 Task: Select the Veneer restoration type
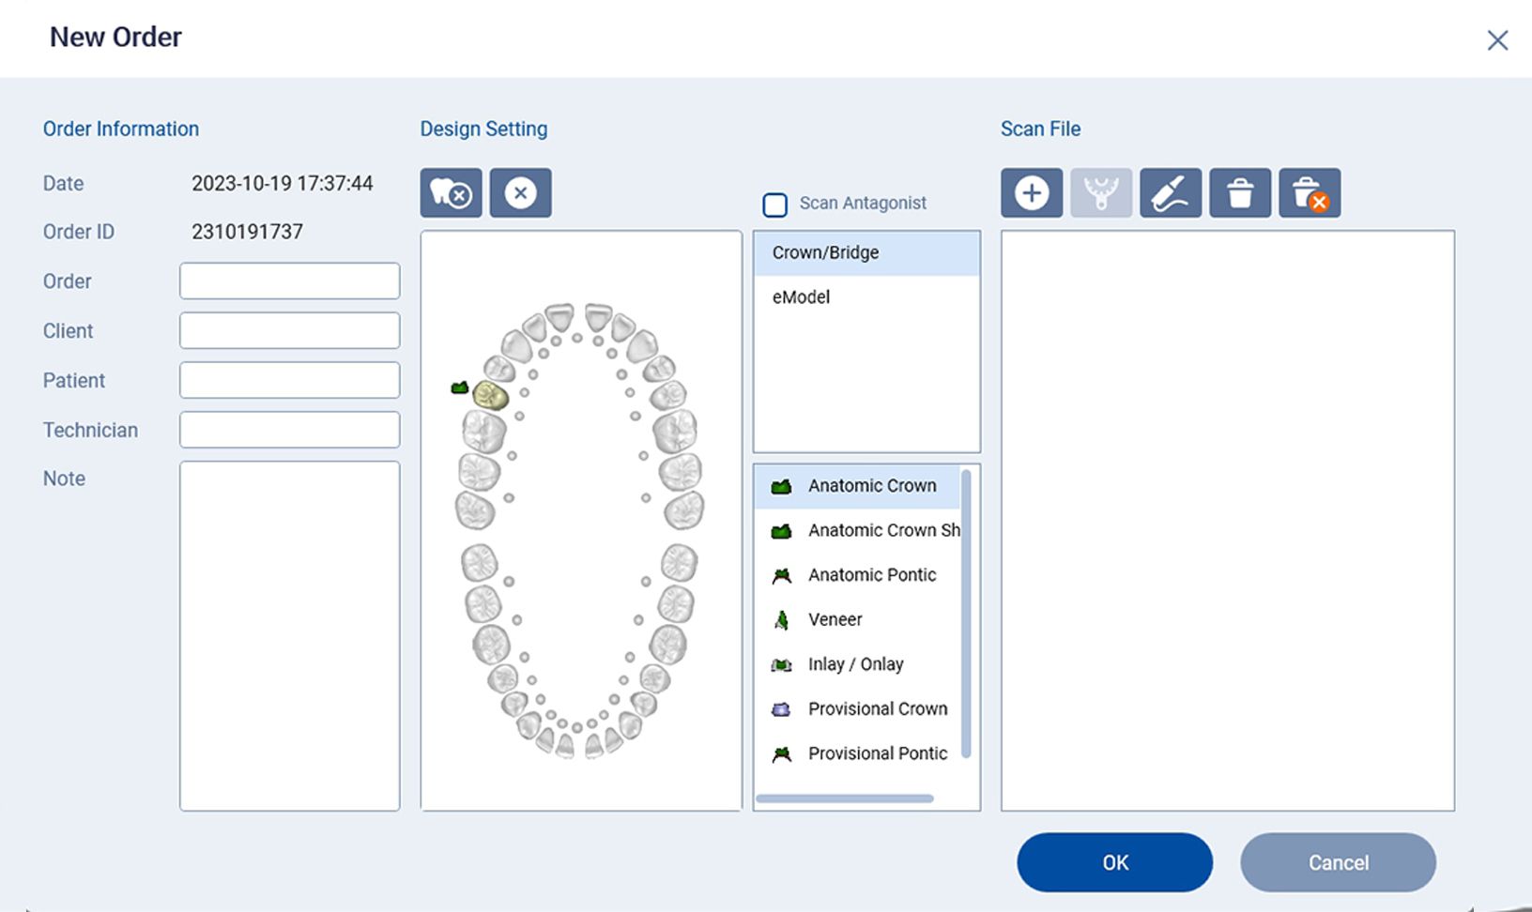coord(834,619)
